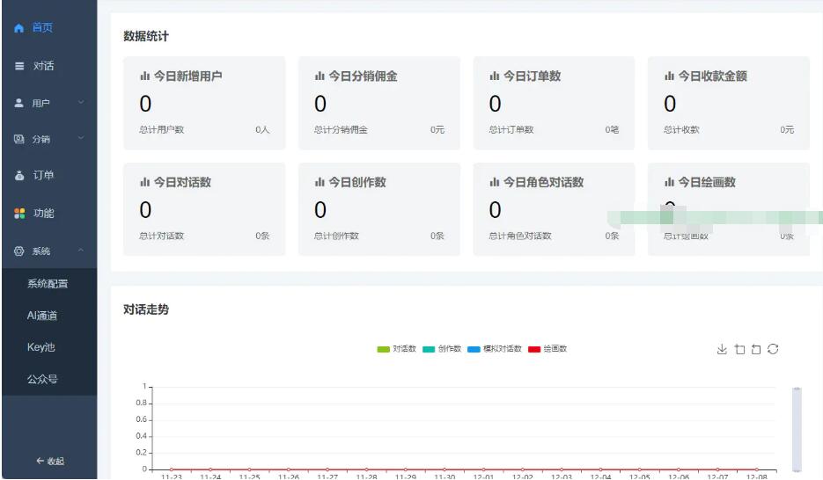823x480 pixels.
Task: Click the red 绘画数 legend color swatch
Action: 534,349
